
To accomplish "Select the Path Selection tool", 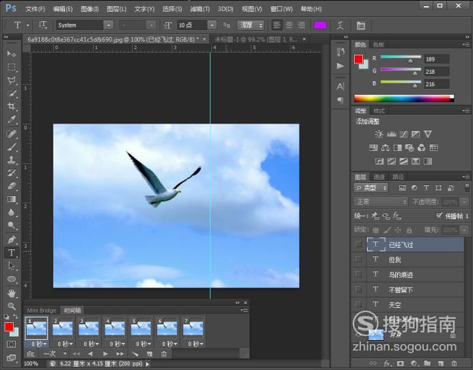I will 12,266.
